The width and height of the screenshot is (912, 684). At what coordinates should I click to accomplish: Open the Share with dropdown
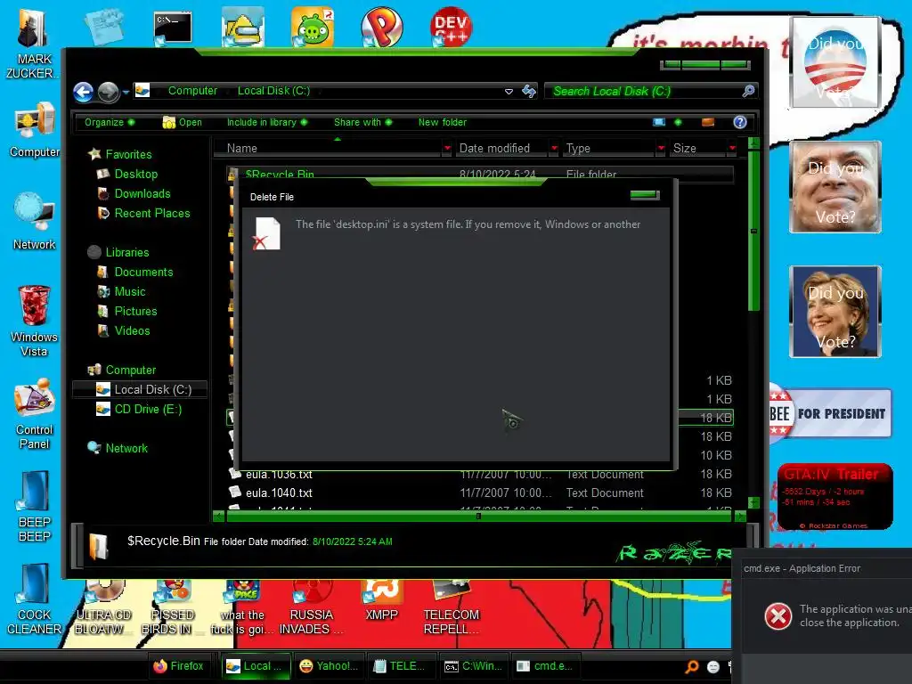click(x=363, y=122)
